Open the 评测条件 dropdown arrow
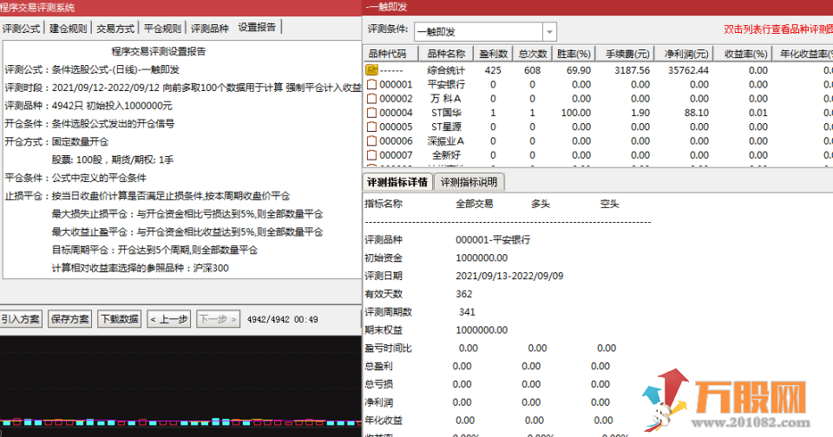The image size is (833, 437). (x=549, y=31)
